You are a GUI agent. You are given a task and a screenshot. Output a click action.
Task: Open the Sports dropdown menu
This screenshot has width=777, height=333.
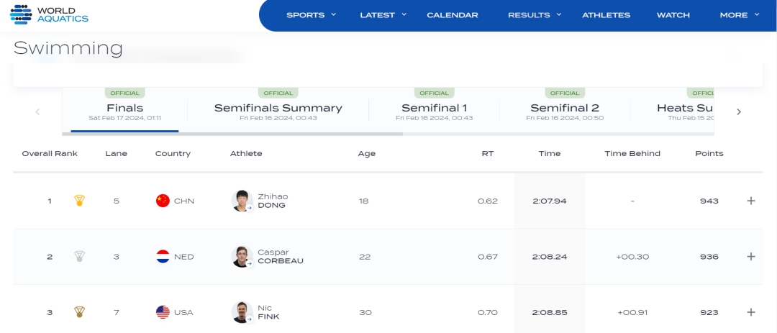point(311,15)
